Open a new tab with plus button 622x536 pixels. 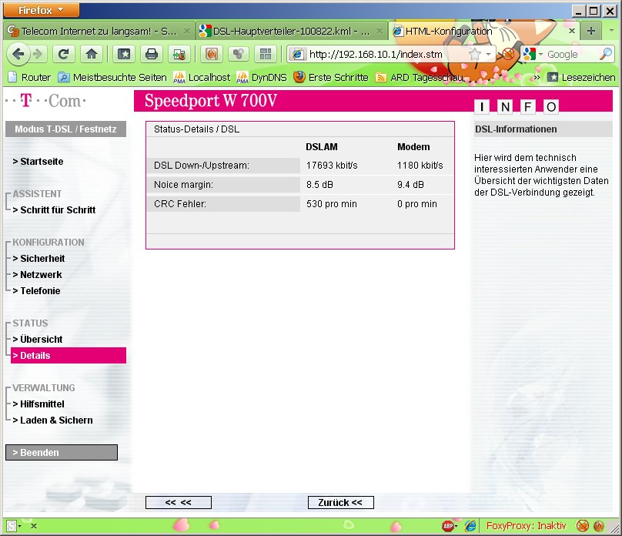[x=591, y=31]
